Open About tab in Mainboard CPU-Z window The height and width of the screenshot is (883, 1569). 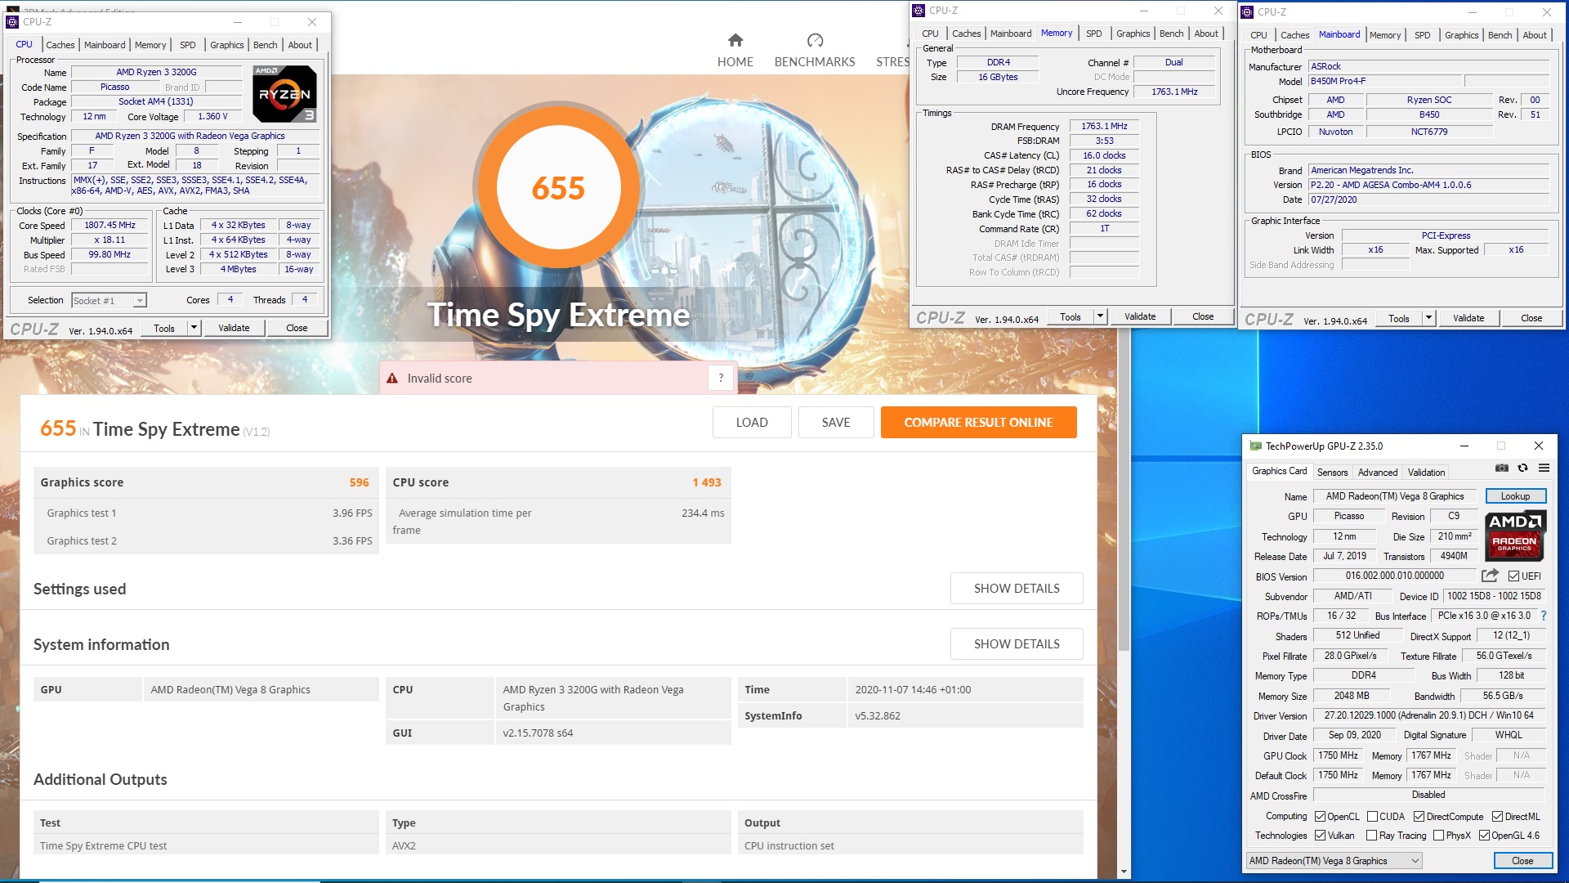point(1534,35)
